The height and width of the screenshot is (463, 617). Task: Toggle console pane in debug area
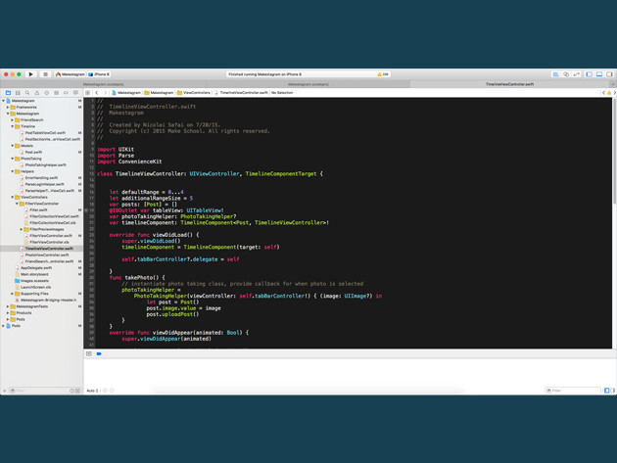tap(612, 391)
